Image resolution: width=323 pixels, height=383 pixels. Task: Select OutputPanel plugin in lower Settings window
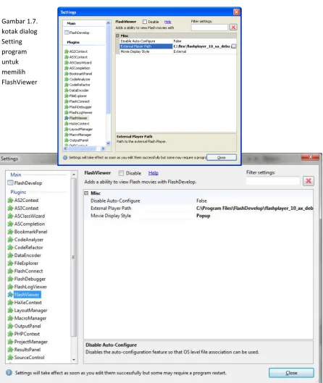[x=24, y=326]
